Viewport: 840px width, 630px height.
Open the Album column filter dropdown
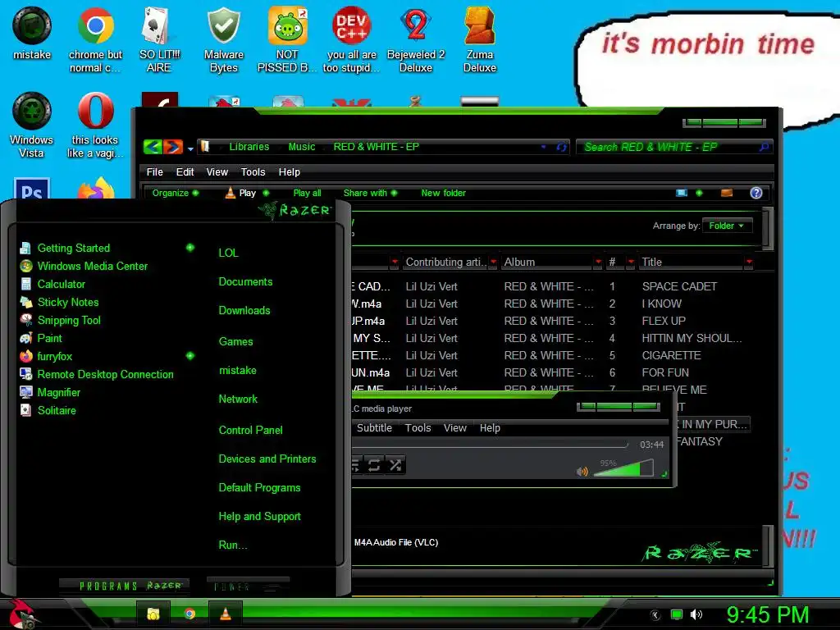pos(598,262)
